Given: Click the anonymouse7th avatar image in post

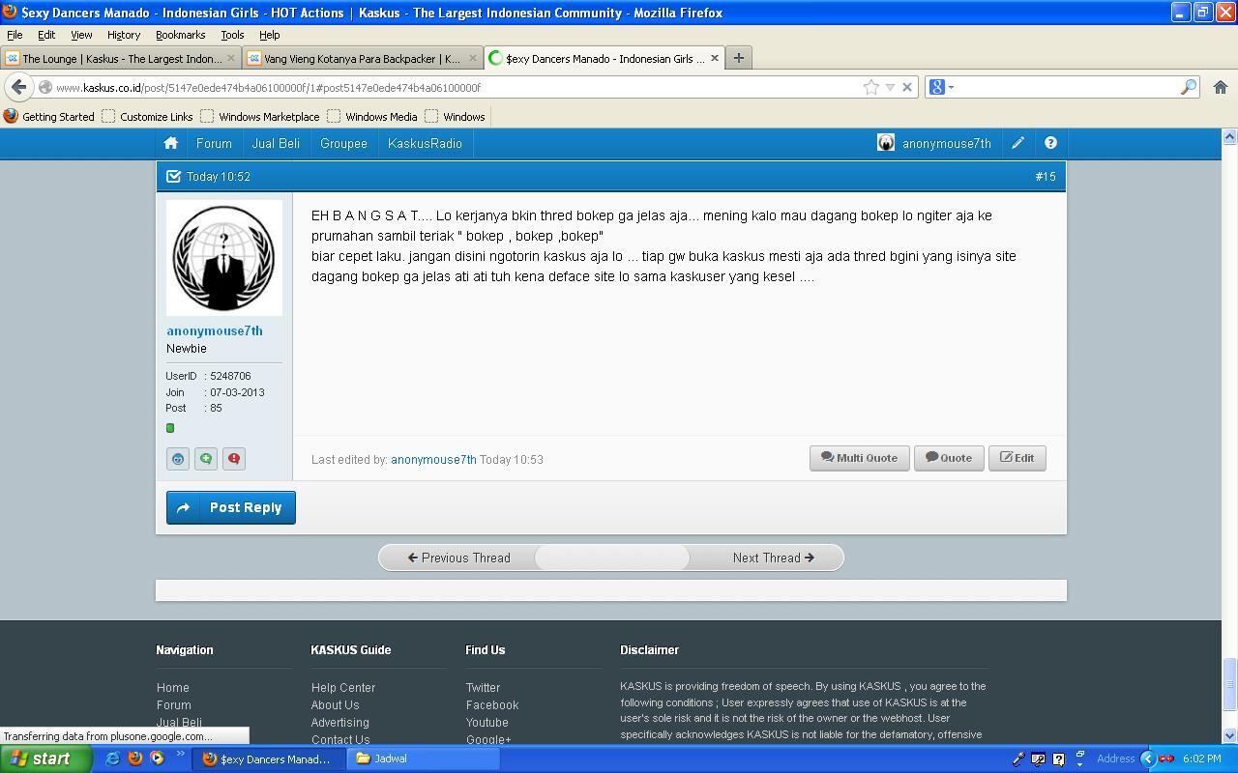Looking at the screenshot, I should point(224,258).
